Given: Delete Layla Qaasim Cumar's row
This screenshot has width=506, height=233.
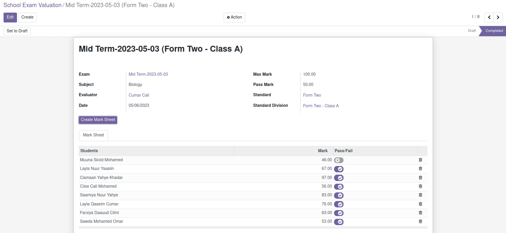Looking at the screenshot, I should [420, 204].
